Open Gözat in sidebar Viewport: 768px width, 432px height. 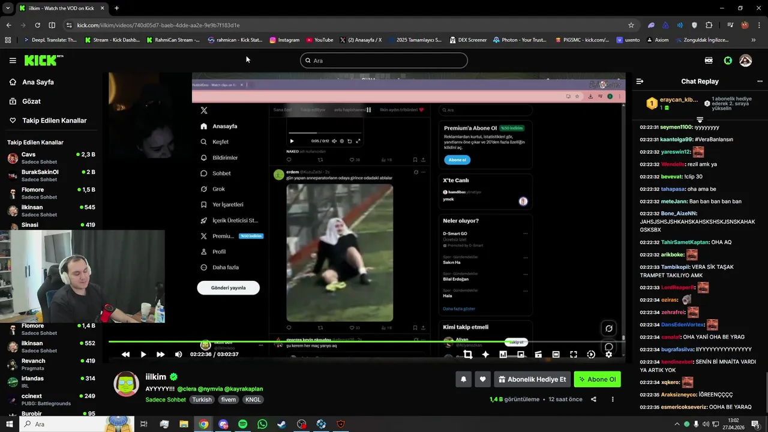[31, 101]
